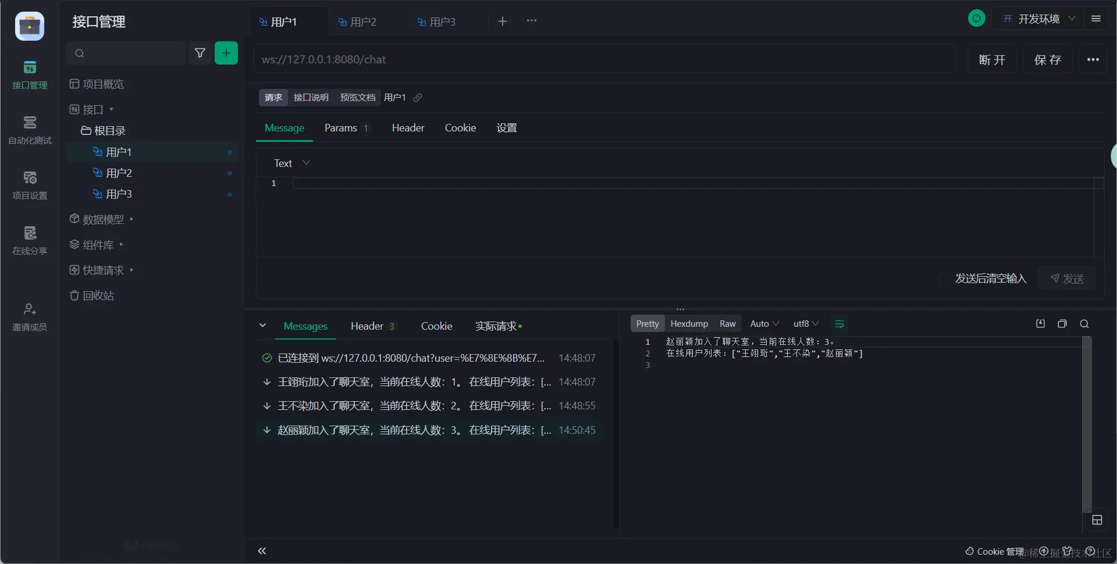This screenshot has width=1117, height=564.
Task: Select the 根目录 folder
Action: [x=103, y=131]
